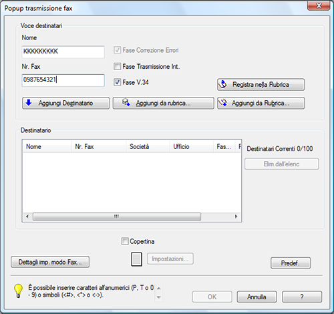The width and height of the screenshot is (334, 314).
Task: Click the blue arrow icon on Aggiungi Destinatario
Action: coord(29,103)
